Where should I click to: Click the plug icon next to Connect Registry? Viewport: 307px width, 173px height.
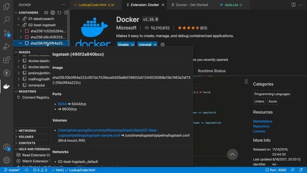click(x=18, y=98)
